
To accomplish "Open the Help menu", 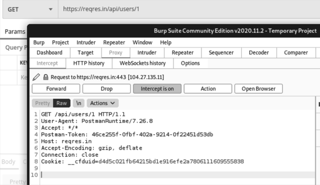I will (166, 43).
